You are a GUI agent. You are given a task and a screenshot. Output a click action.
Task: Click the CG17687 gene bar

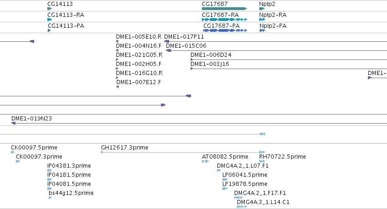[x=224, y=9]
